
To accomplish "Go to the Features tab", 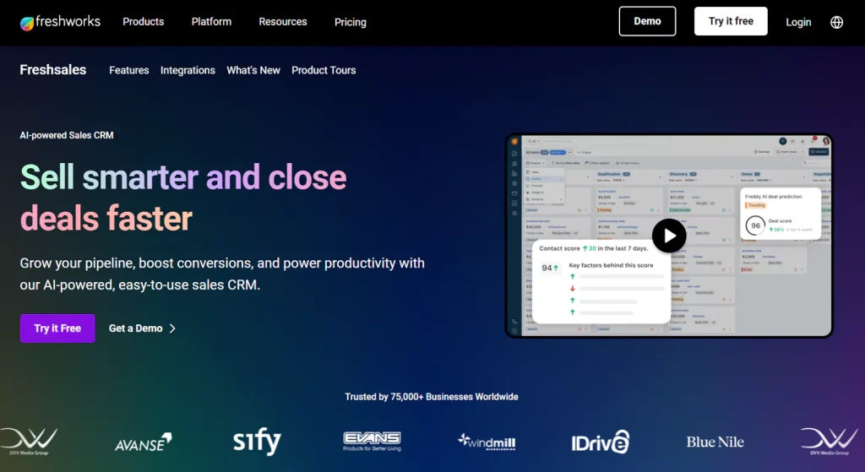I will click(129, 70).
